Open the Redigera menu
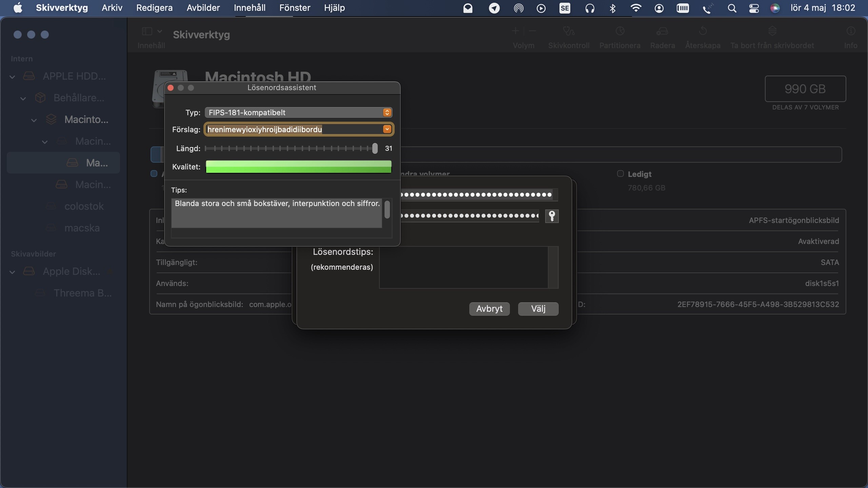Image resolution: width=868 pixels, height=488 pixels. (x=154, y=8)
